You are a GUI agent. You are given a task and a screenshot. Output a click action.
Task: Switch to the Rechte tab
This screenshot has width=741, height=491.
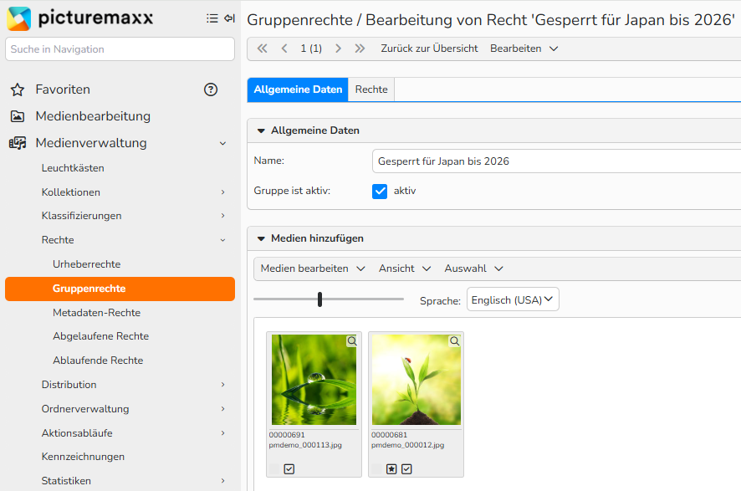371,90
